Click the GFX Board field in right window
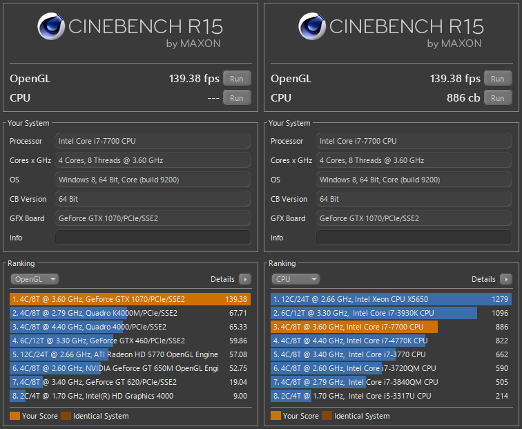Screen dimensions: 522x429 click(x=414, y=218)
